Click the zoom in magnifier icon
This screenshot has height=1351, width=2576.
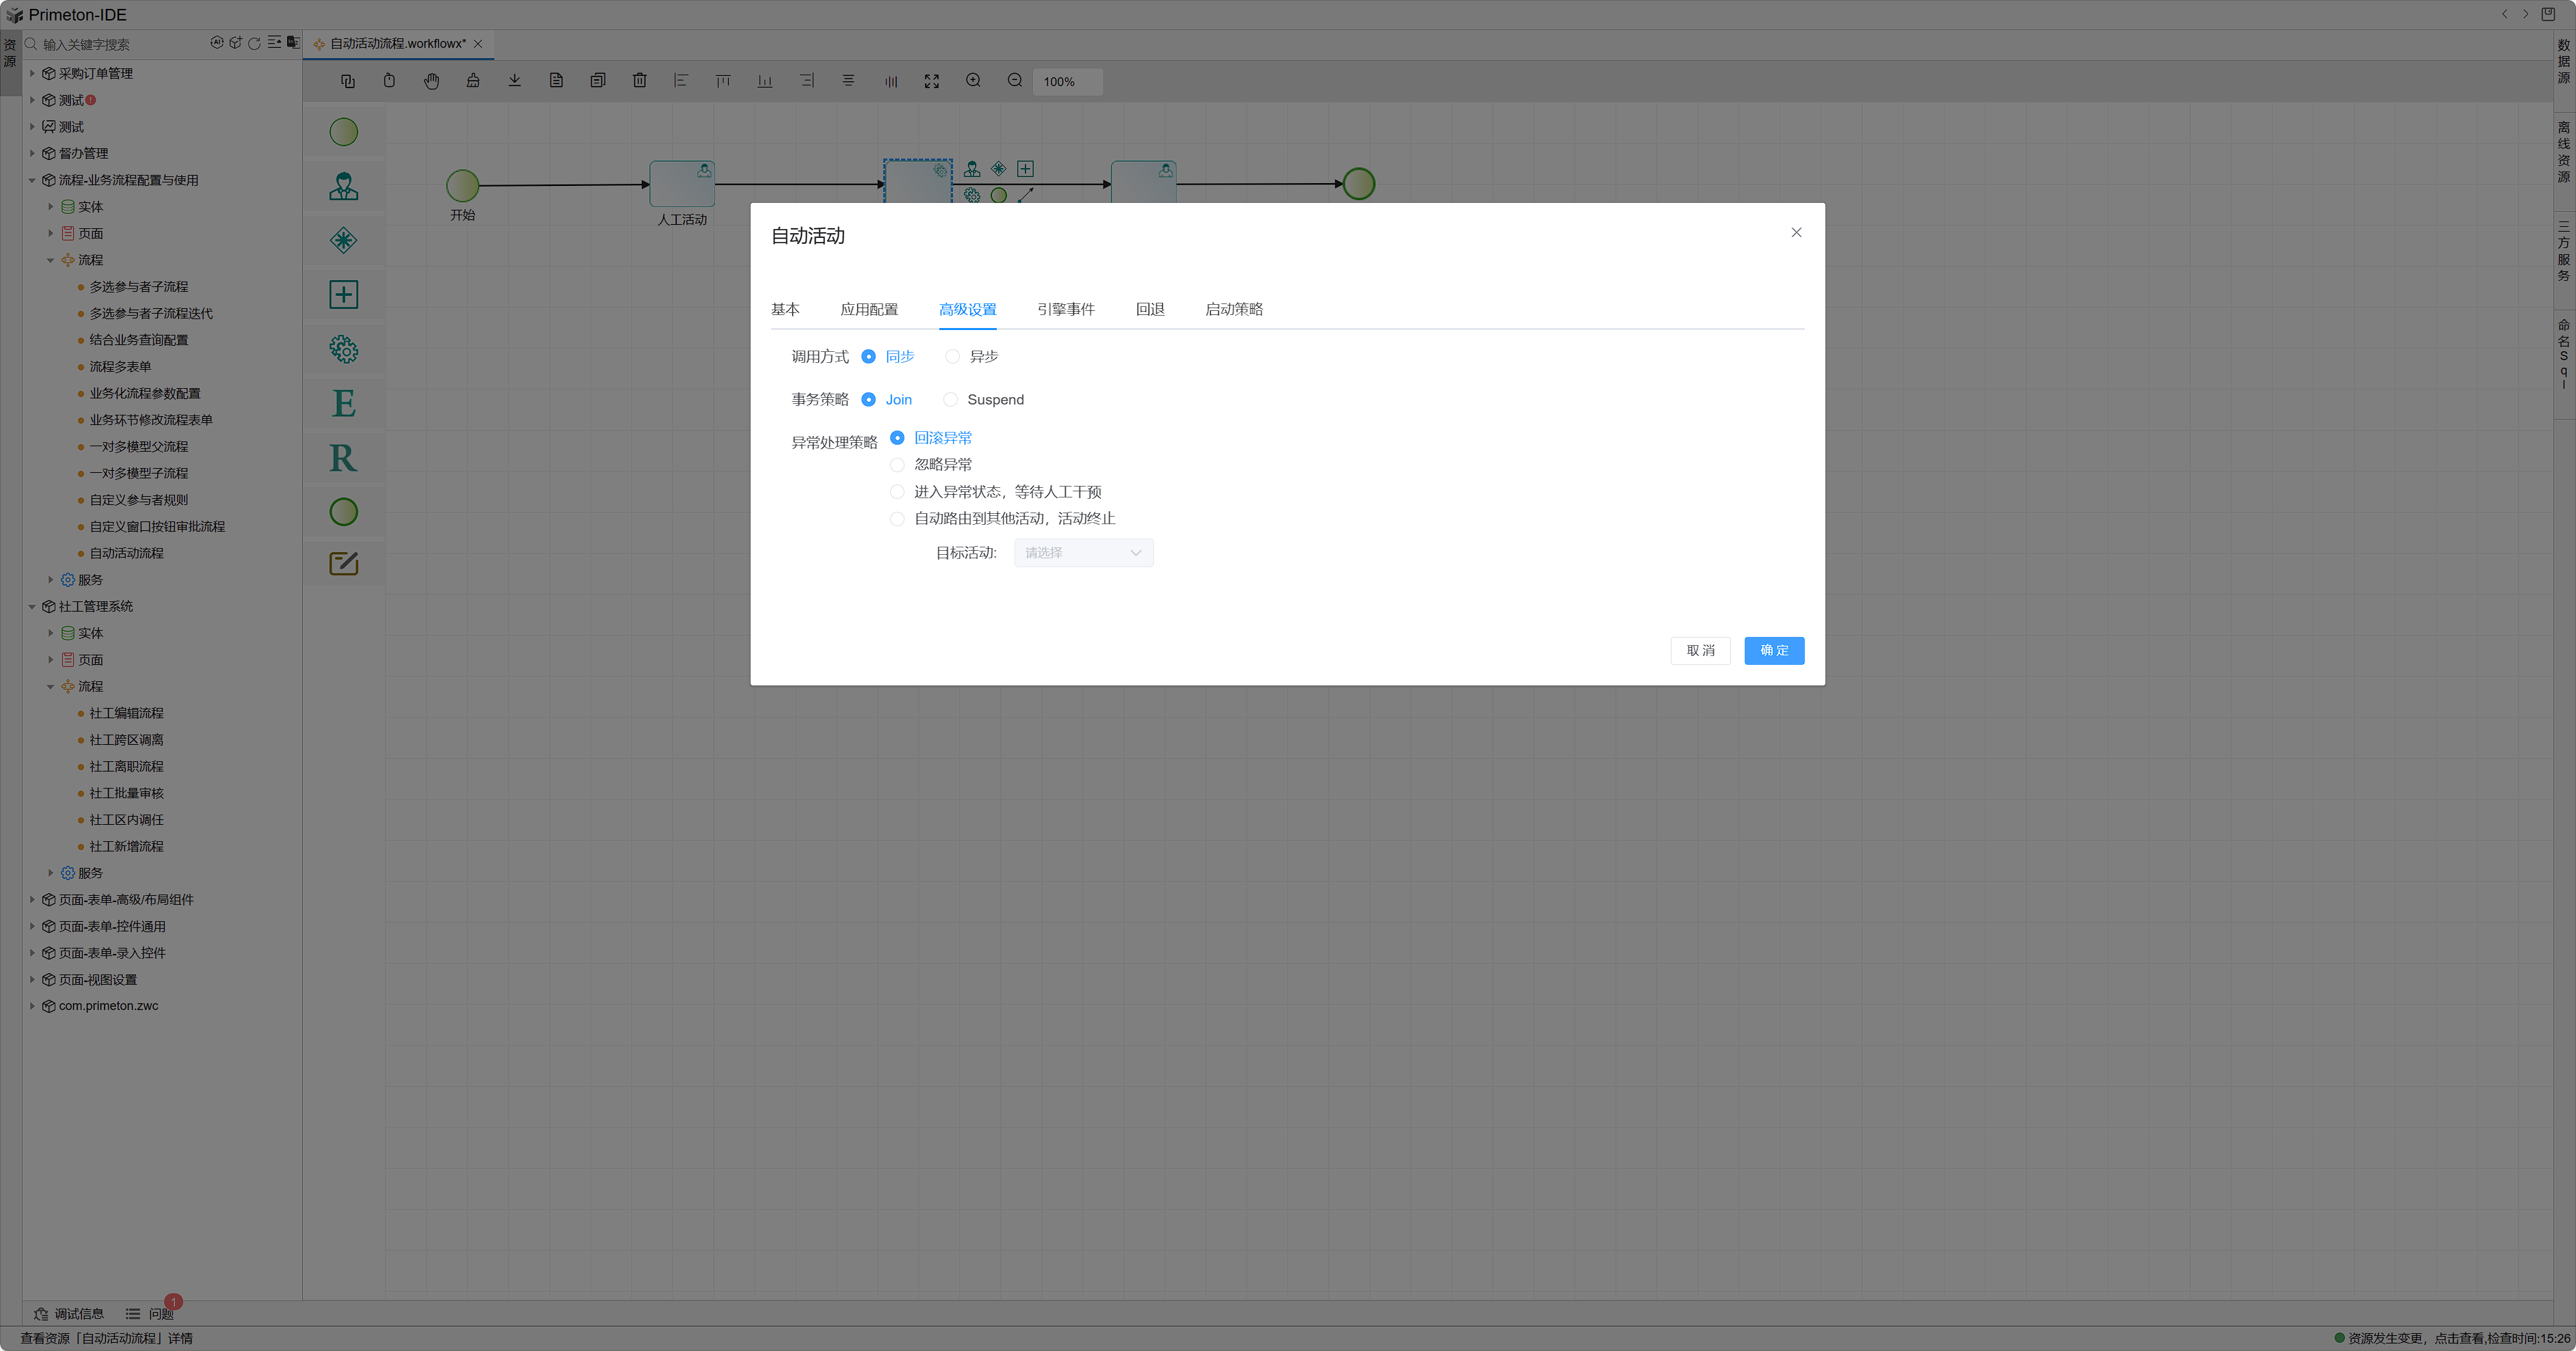972,81
